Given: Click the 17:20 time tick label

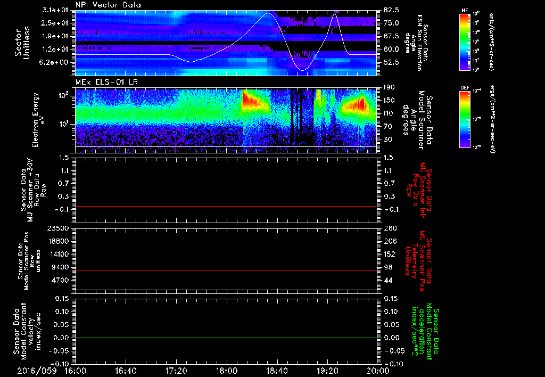Looking at the screenshot, I should coord(176,371).
